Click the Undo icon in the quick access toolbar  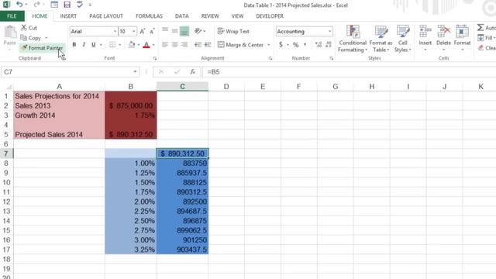tap(19, 5)
